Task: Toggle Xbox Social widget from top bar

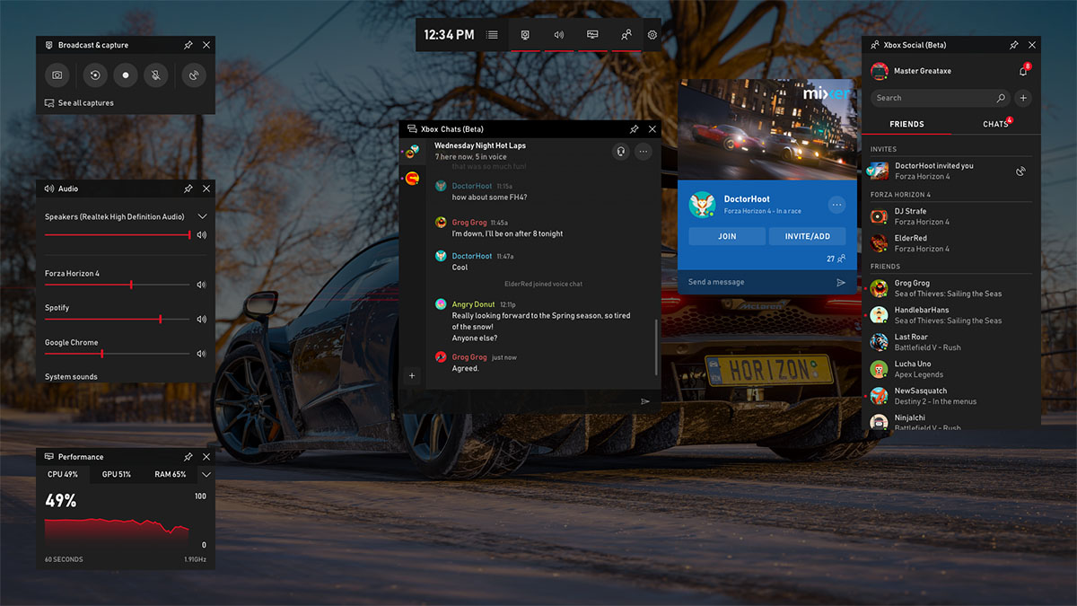Action: click(626, 35)
